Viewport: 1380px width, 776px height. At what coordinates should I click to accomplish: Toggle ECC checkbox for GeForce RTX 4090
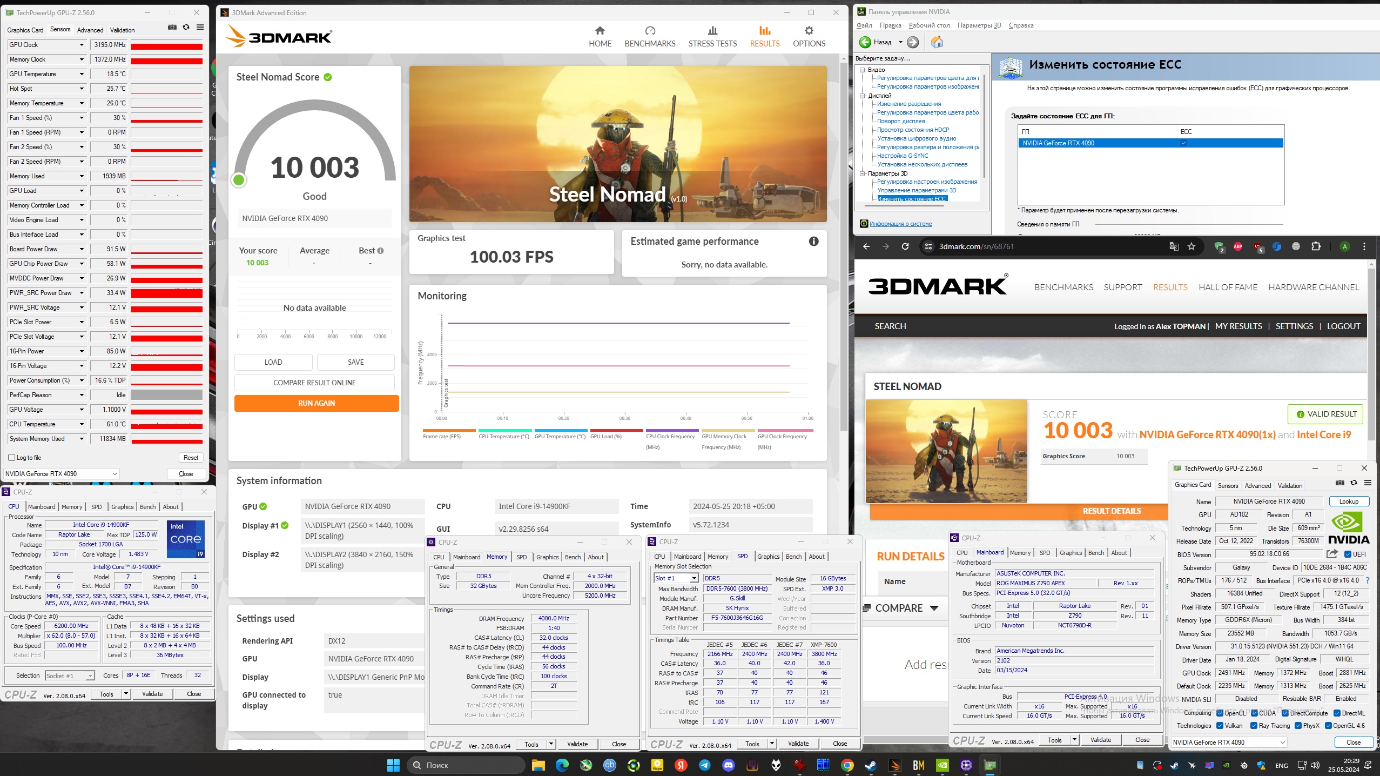pyautogui.click(x=1183, y=143)
